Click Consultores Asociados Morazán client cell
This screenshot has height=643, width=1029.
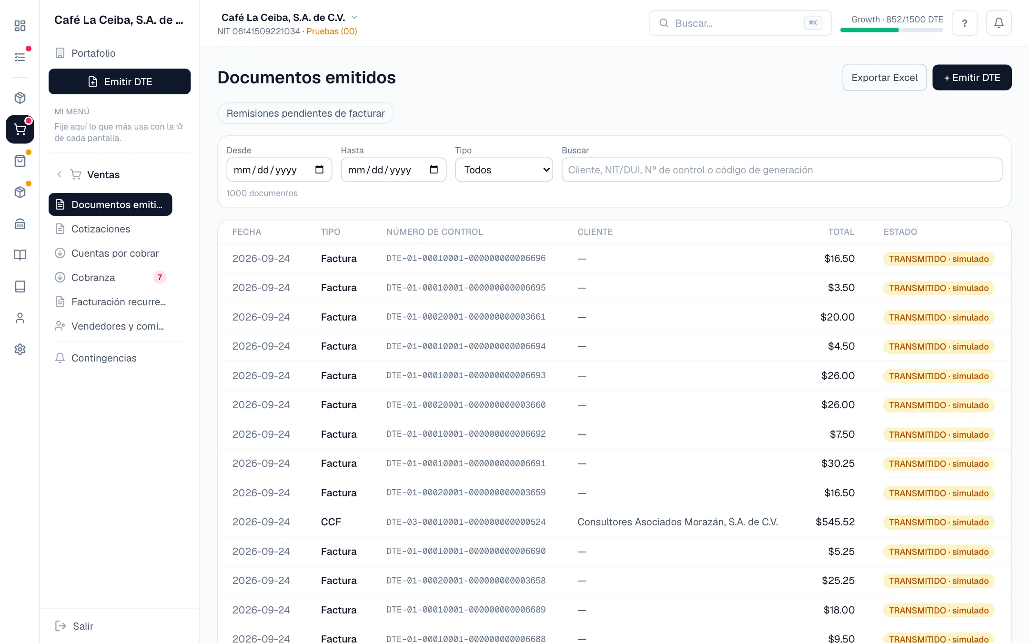tap(677, 522)
